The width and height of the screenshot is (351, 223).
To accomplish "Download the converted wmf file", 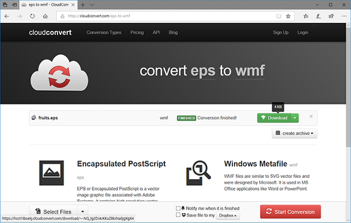I will tap(274, 118).
